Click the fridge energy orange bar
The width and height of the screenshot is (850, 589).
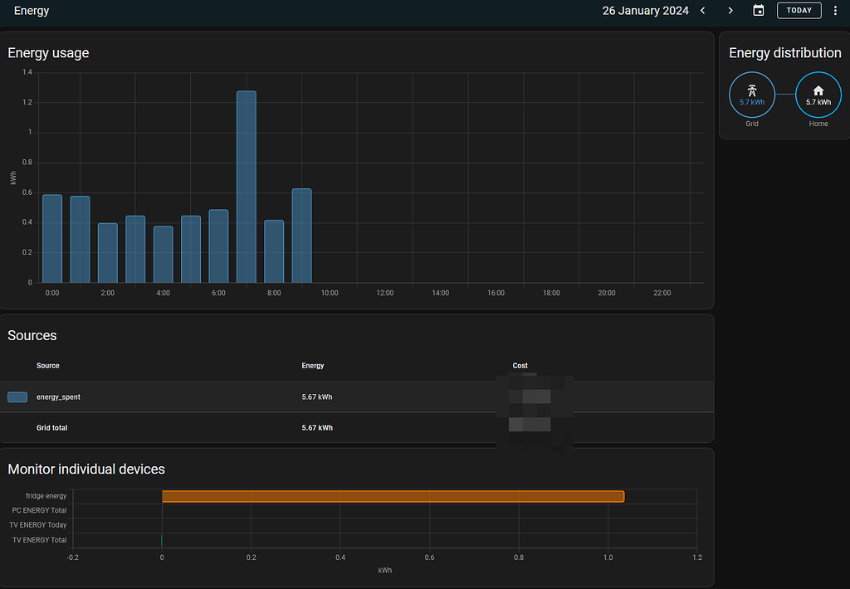(393, 496)
